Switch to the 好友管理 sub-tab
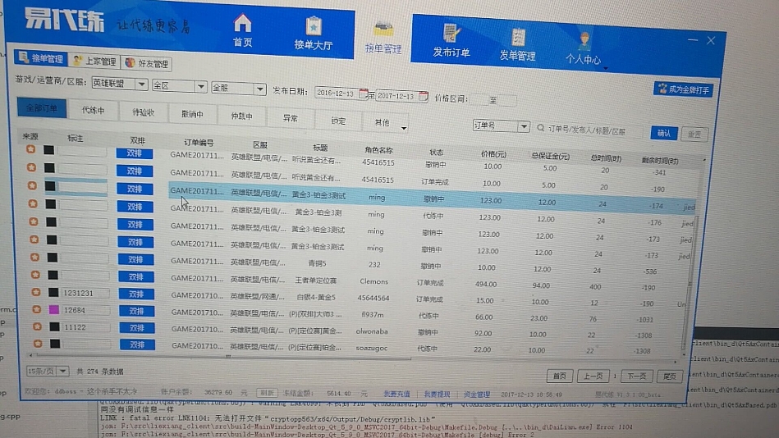 pos(147,63)
